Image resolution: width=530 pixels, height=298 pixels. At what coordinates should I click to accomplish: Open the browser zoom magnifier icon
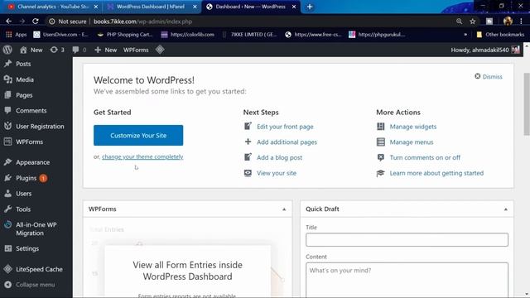click(x=459, y=22)
